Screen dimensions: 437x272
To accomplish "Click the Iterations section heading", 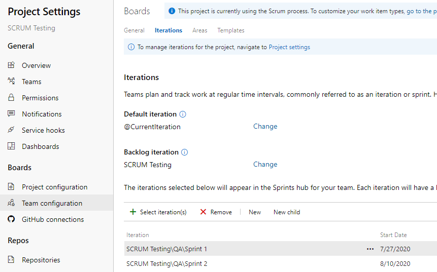I will point(141,77).
